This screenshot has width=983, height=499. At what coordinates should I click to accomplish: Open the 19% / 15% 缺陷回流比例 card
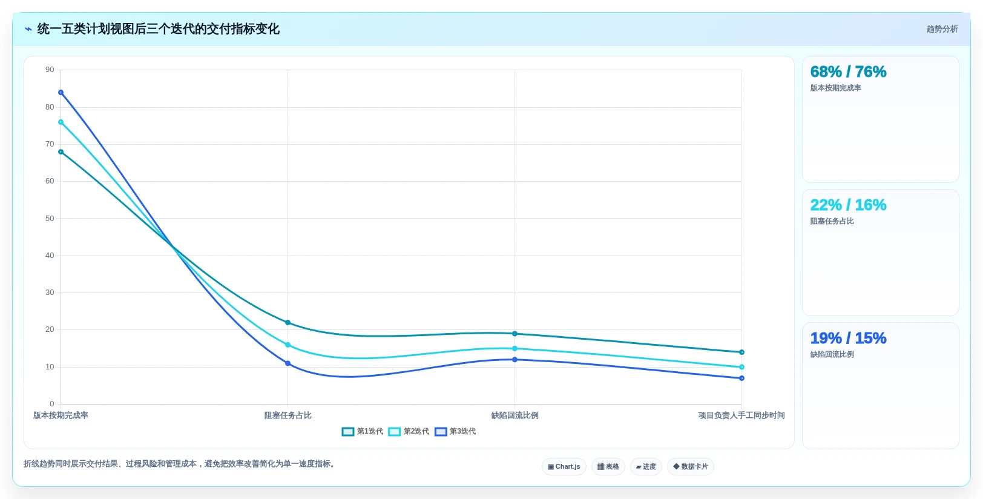[x=881, y=386]
